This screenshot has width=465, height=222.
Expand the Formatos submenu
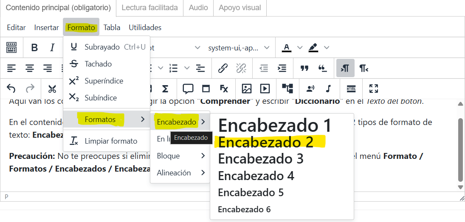tap(107, 119)
